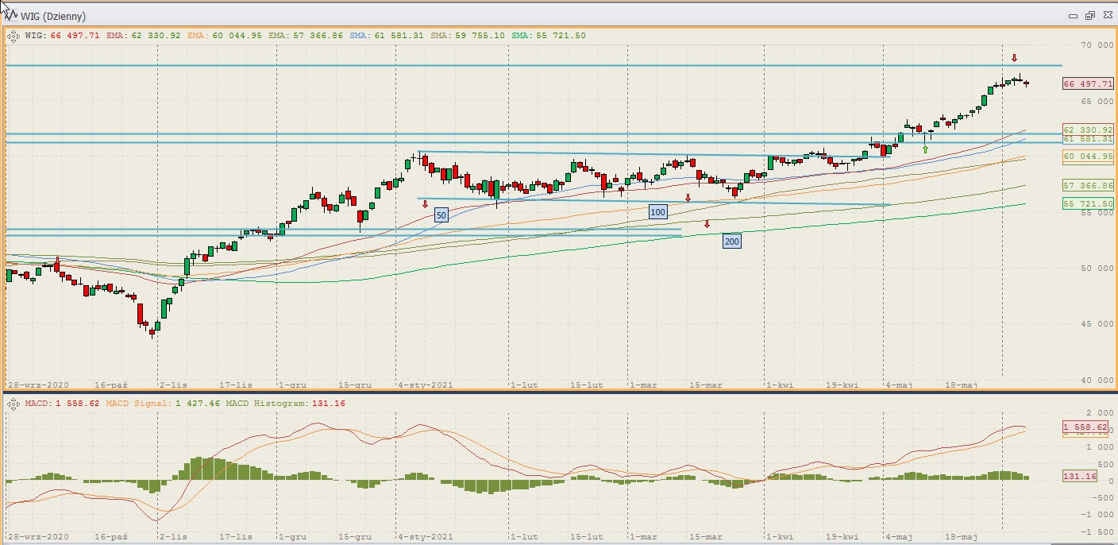Click the move handle icon of the WIG price panel
The width and height of the screenshot is (1118, 545).
(13, 36)
